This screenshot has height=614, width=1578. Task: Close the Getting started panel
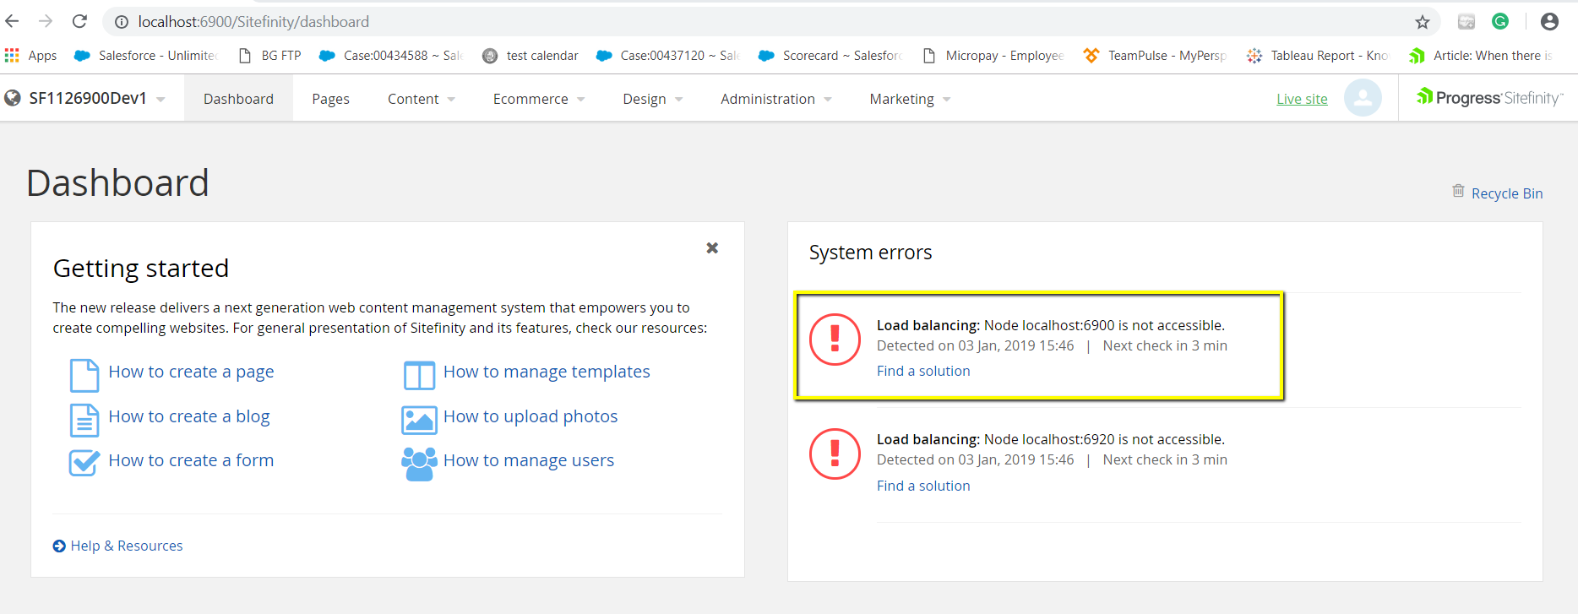tap(712, 247)
